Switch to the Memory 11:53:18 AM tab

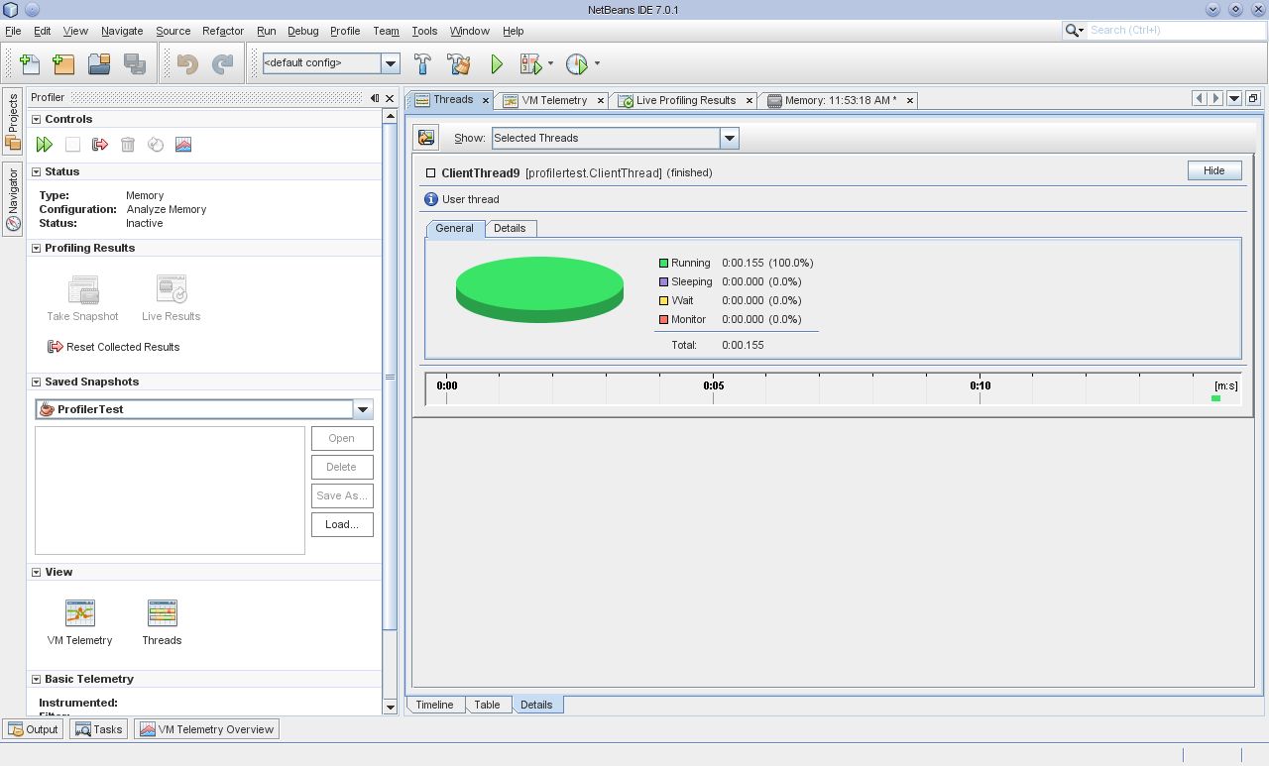click(840, 100)
